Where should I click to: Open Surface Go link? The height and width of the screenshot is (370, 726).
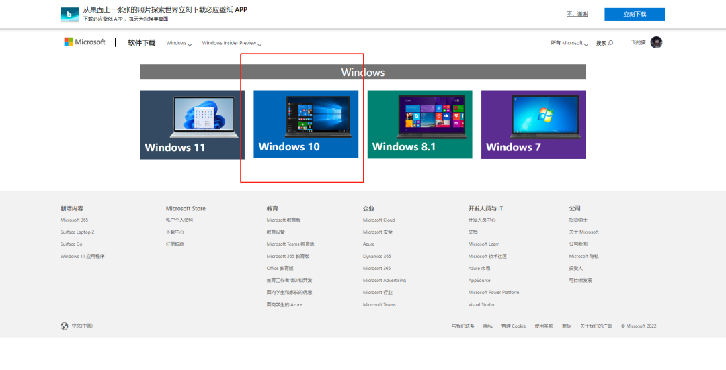pos(71,244)
